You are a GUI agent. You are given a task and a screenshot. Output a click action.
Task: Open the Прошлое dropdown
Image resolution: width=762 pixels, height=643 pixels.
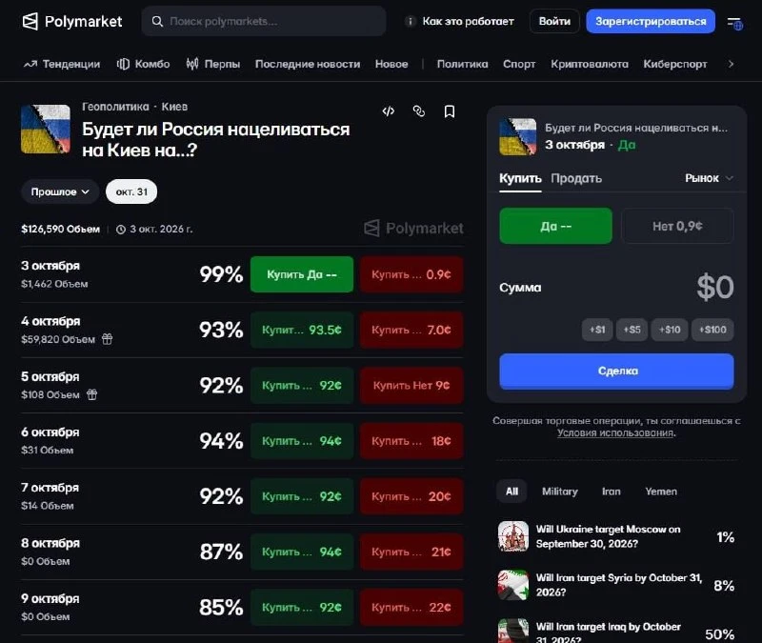click(x=60, y=191)
